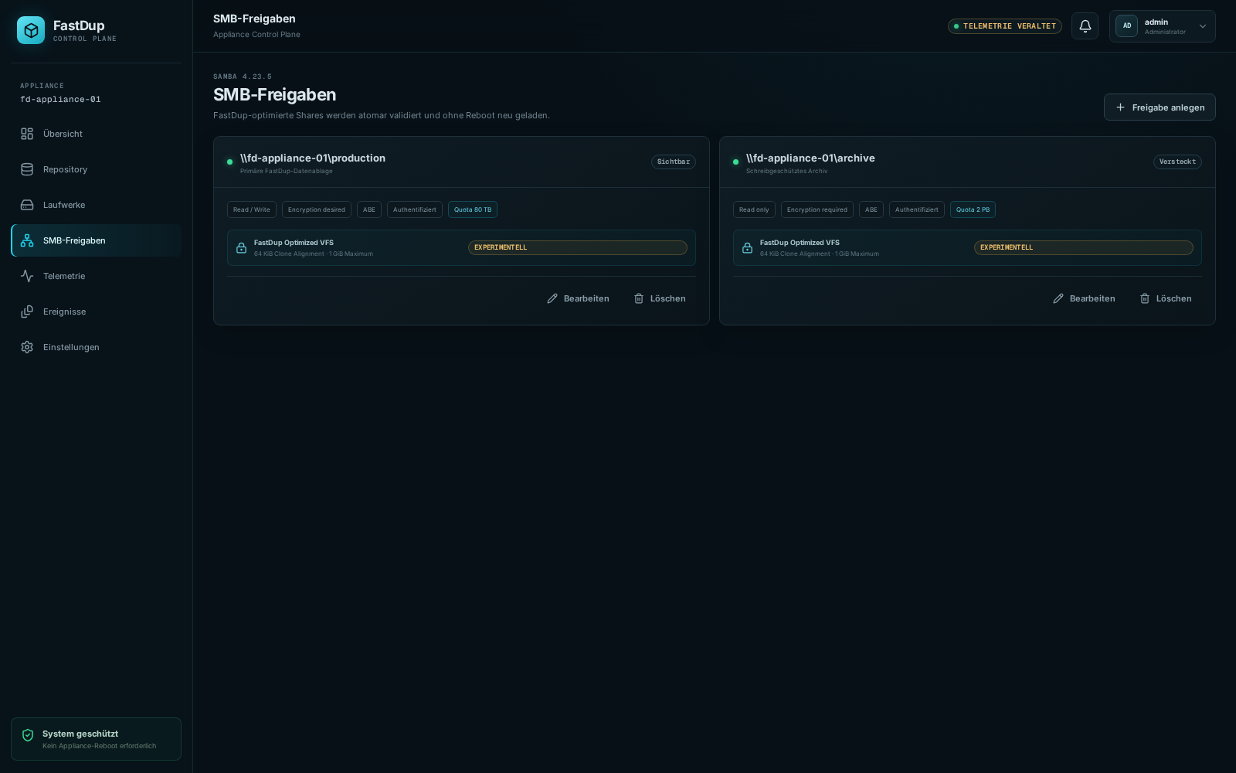Click the Repository database icon
This screenshot has width=1236, height=773.
point(27,169)
